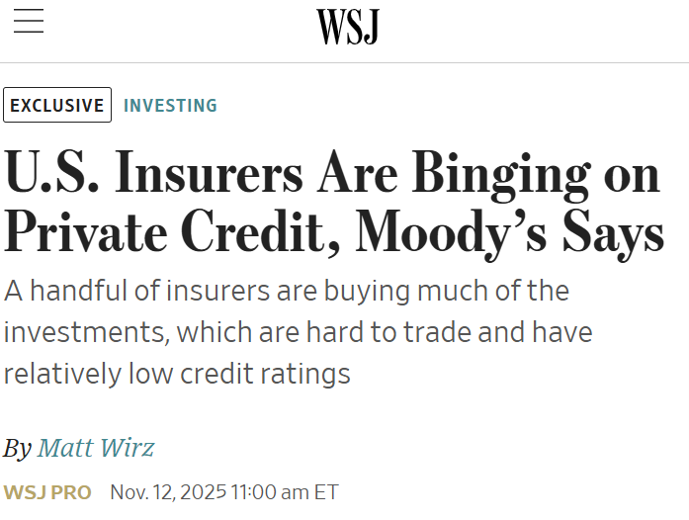Click "Moody's Says" in the headline
Screen dimensions: 689x520
point(510,231)
